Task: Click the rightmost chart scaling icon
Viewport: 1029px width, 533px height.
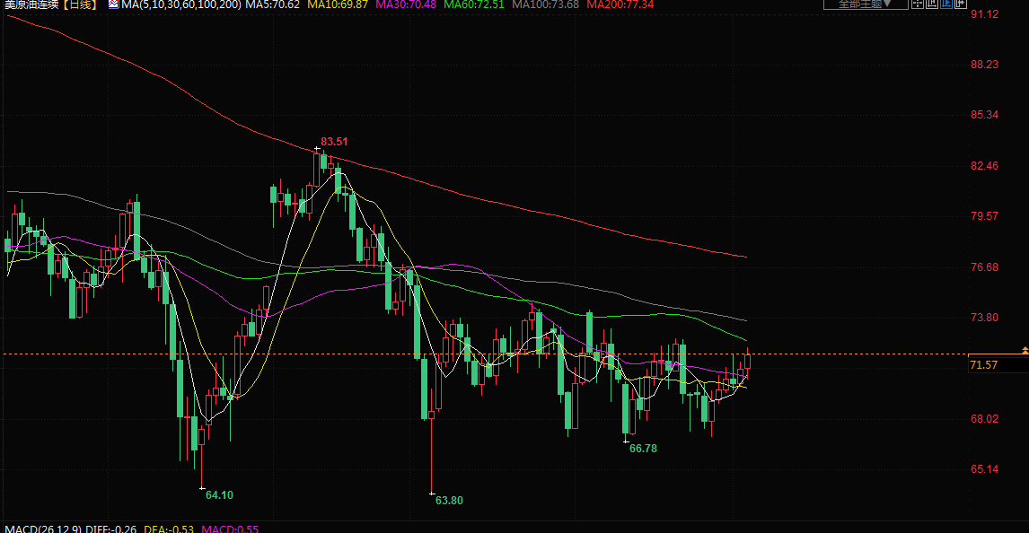Action: 960,4
